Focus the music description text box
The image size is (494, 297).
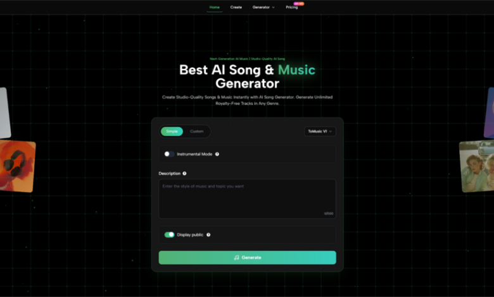(247, 199)
